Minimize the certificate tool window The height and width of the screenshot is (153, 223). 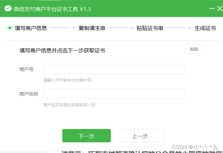(212, 8)
